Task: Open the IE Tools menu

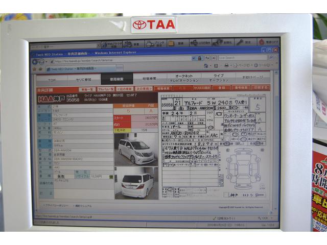Action: point(264,65)
